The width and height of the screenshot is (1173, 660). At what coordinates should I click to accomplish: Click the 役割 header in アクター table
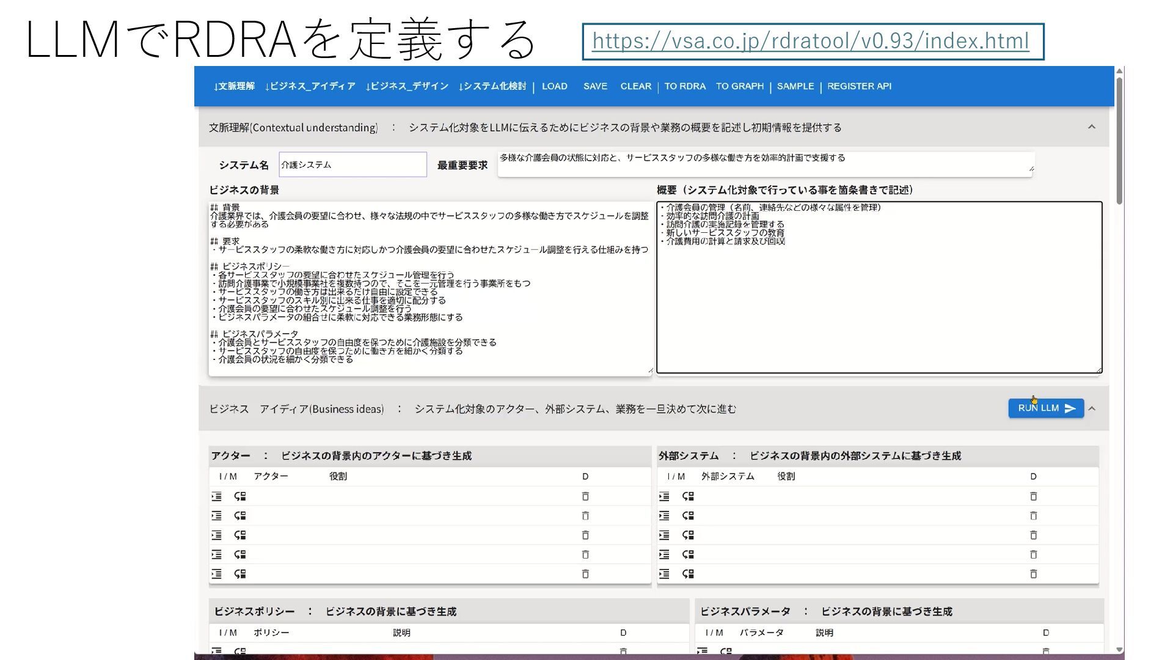(x=338, y=476)
